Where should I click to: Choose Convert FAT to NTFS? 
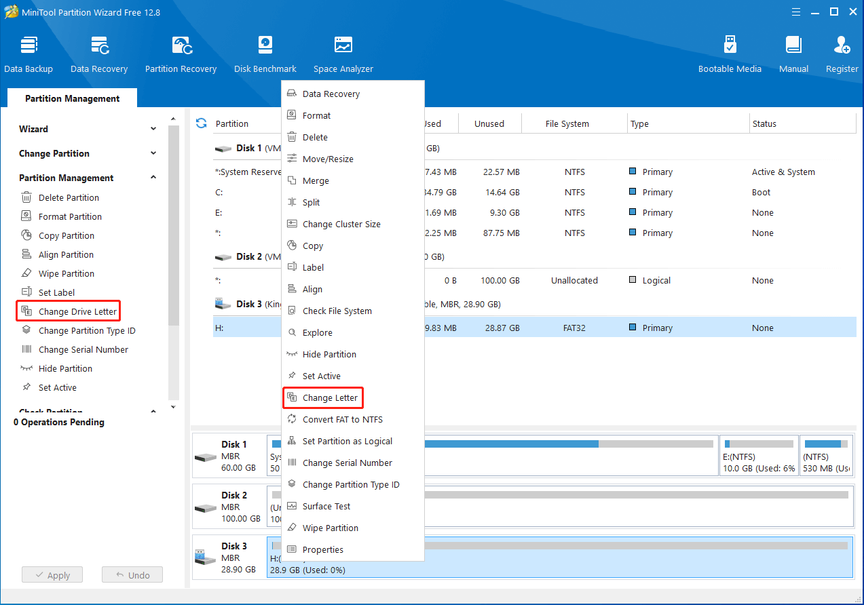(x=342, y=419)
